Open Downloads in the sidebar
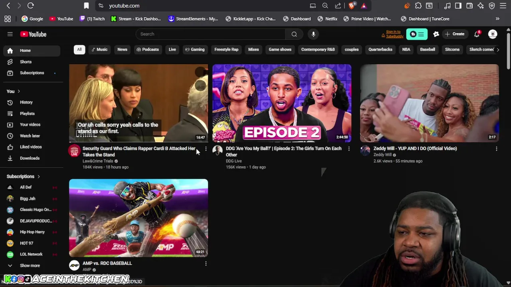This screenshot has width=511, height=287. click(32, 158)
